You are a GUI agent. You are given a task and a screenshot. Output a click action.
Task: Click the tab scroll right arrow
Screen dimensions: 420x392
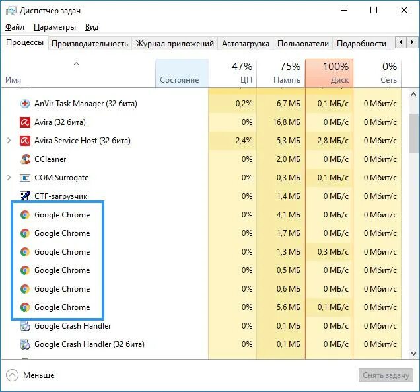(x=412, y=42)
